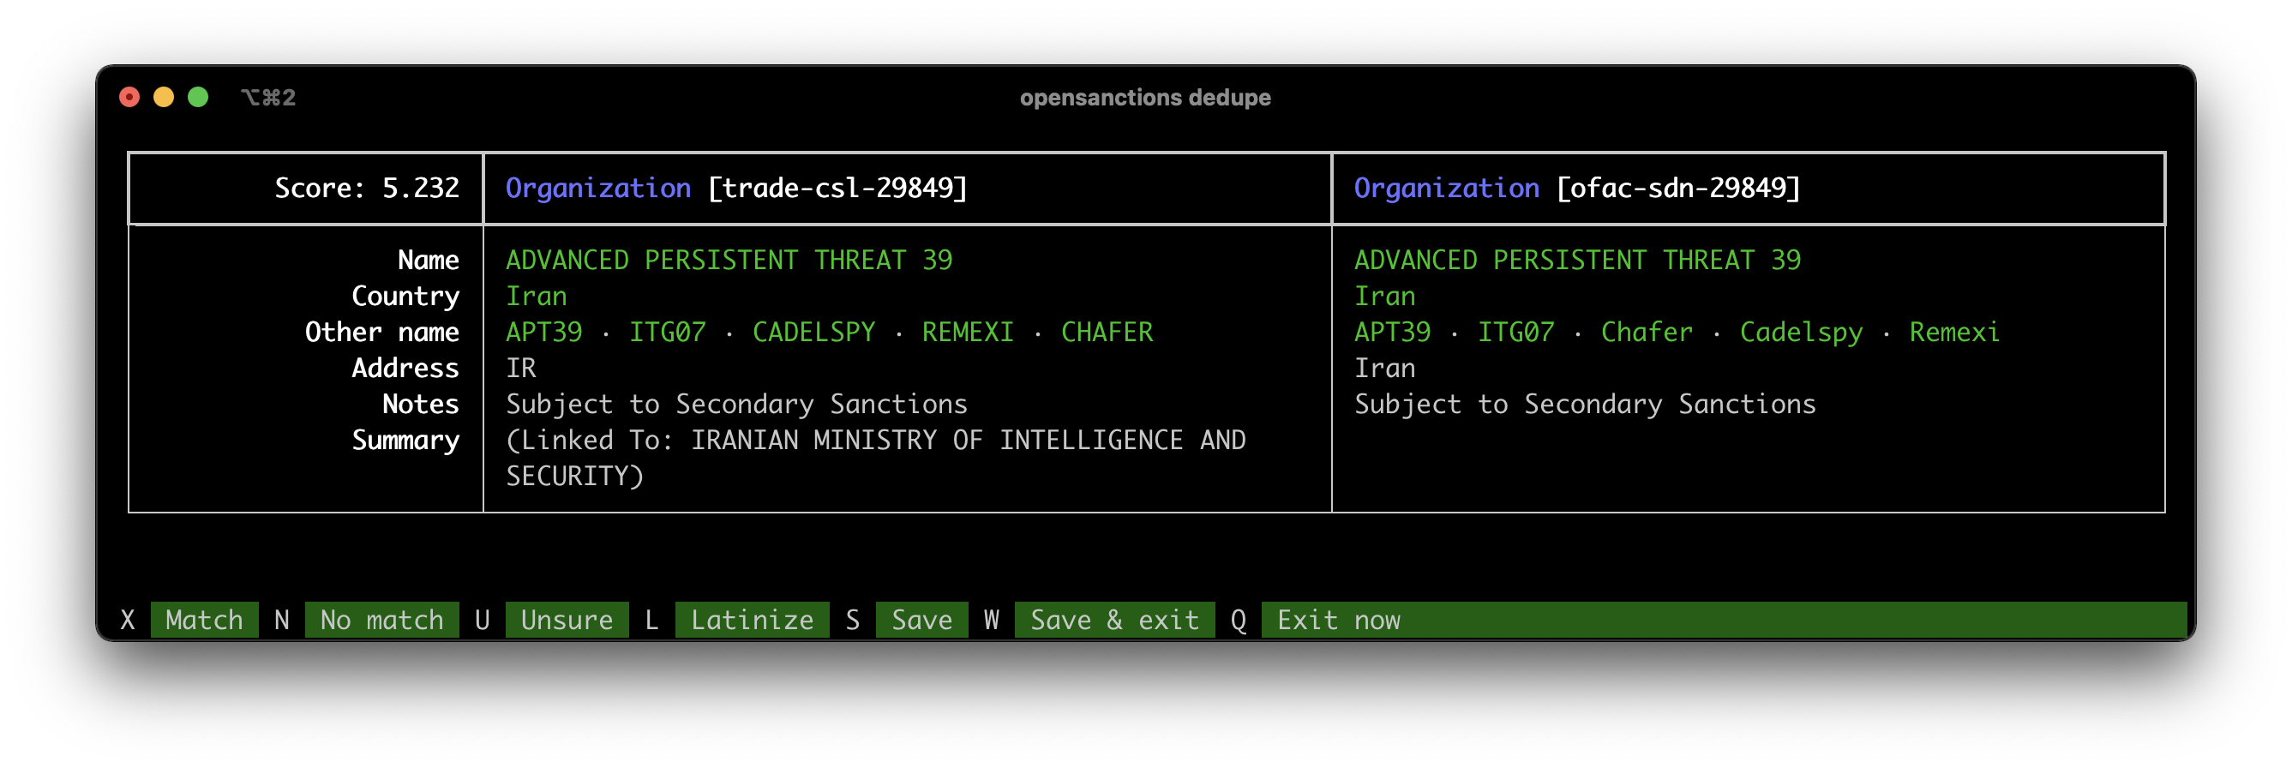Click the uppercase CADELSPY alias
Screen dimensions: 2292x768
814,332
